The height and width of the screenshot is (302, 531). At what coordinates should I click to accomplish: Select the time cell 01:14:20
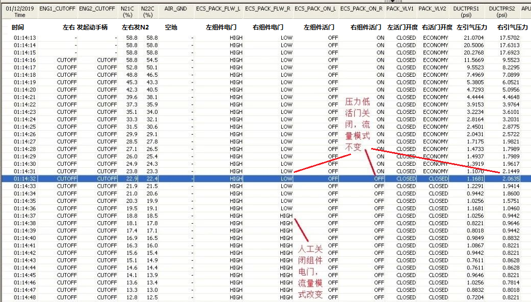point(25,90)
